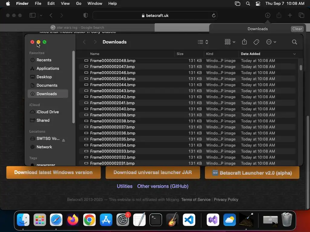Toggle the Safari sidebar
310x232 pixels.
(32, 15)
